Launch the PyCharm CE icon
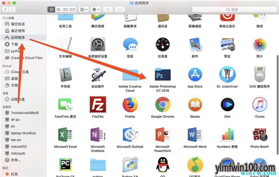This screenshot has height=177, width=279. pyautogui.click(x=65, y=164)
